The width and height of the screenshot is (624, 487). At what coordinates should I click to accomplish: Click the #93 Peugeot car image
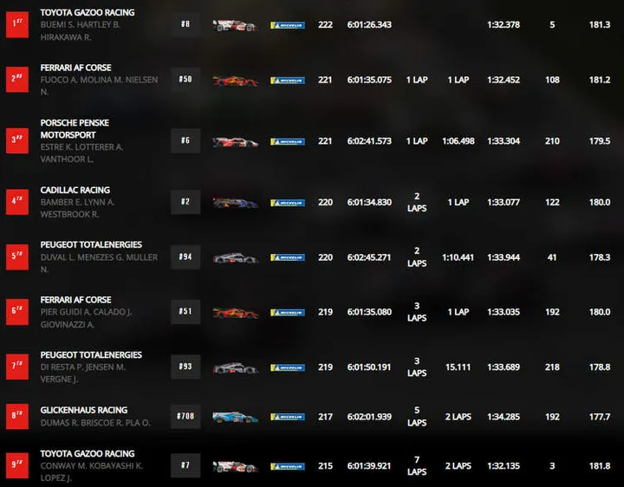(235, 368)
